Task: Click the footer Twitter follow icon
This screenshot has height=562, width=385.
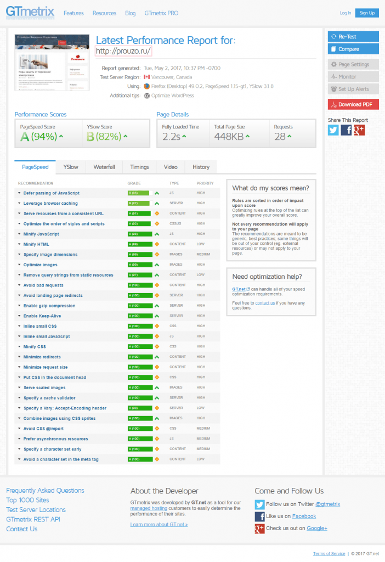Action: tap(259, 505)
